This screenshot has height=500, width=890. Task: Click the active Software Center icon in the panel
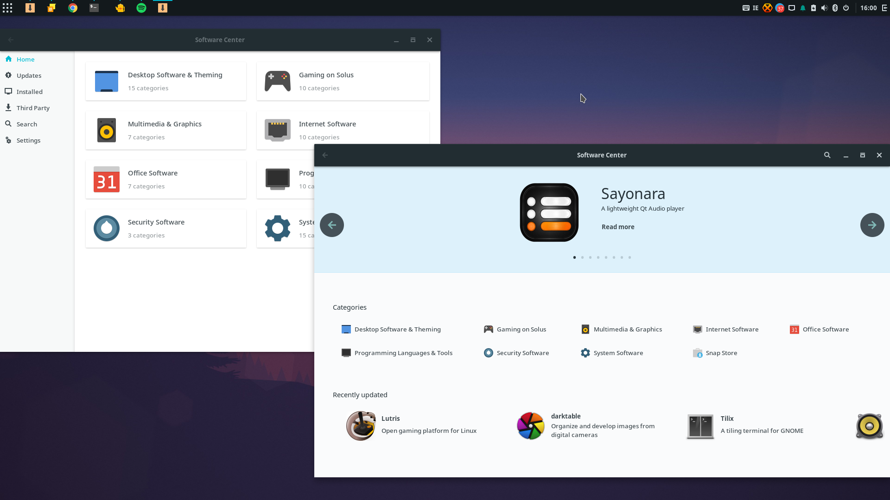[163, 8]
